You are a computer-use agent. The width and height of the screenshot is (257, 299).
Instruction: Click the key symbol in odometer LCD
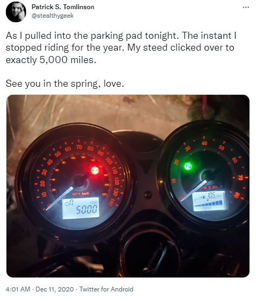69,204
